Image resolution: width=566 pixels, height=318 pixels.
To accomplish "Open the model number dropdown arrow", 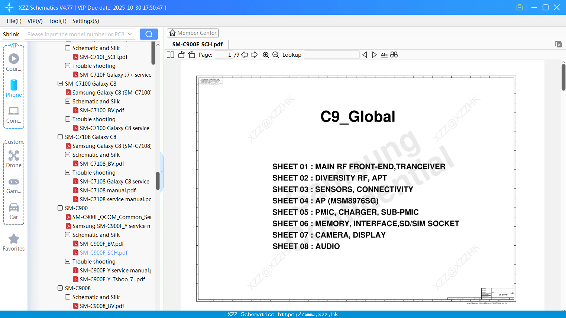I will (130, 34).
